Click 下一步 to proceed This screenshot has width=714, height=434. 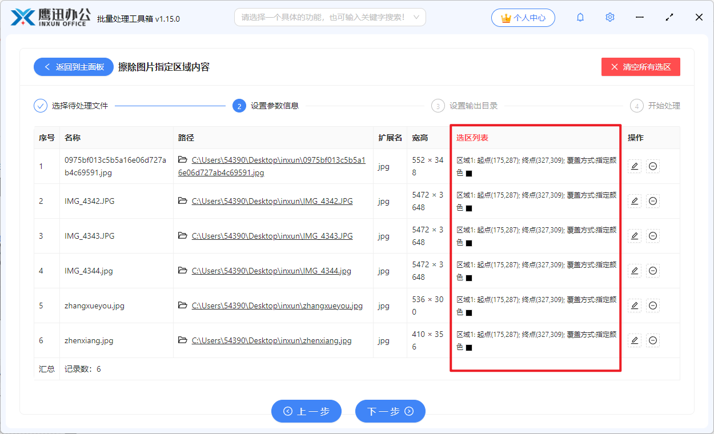[x=390, y=411]
